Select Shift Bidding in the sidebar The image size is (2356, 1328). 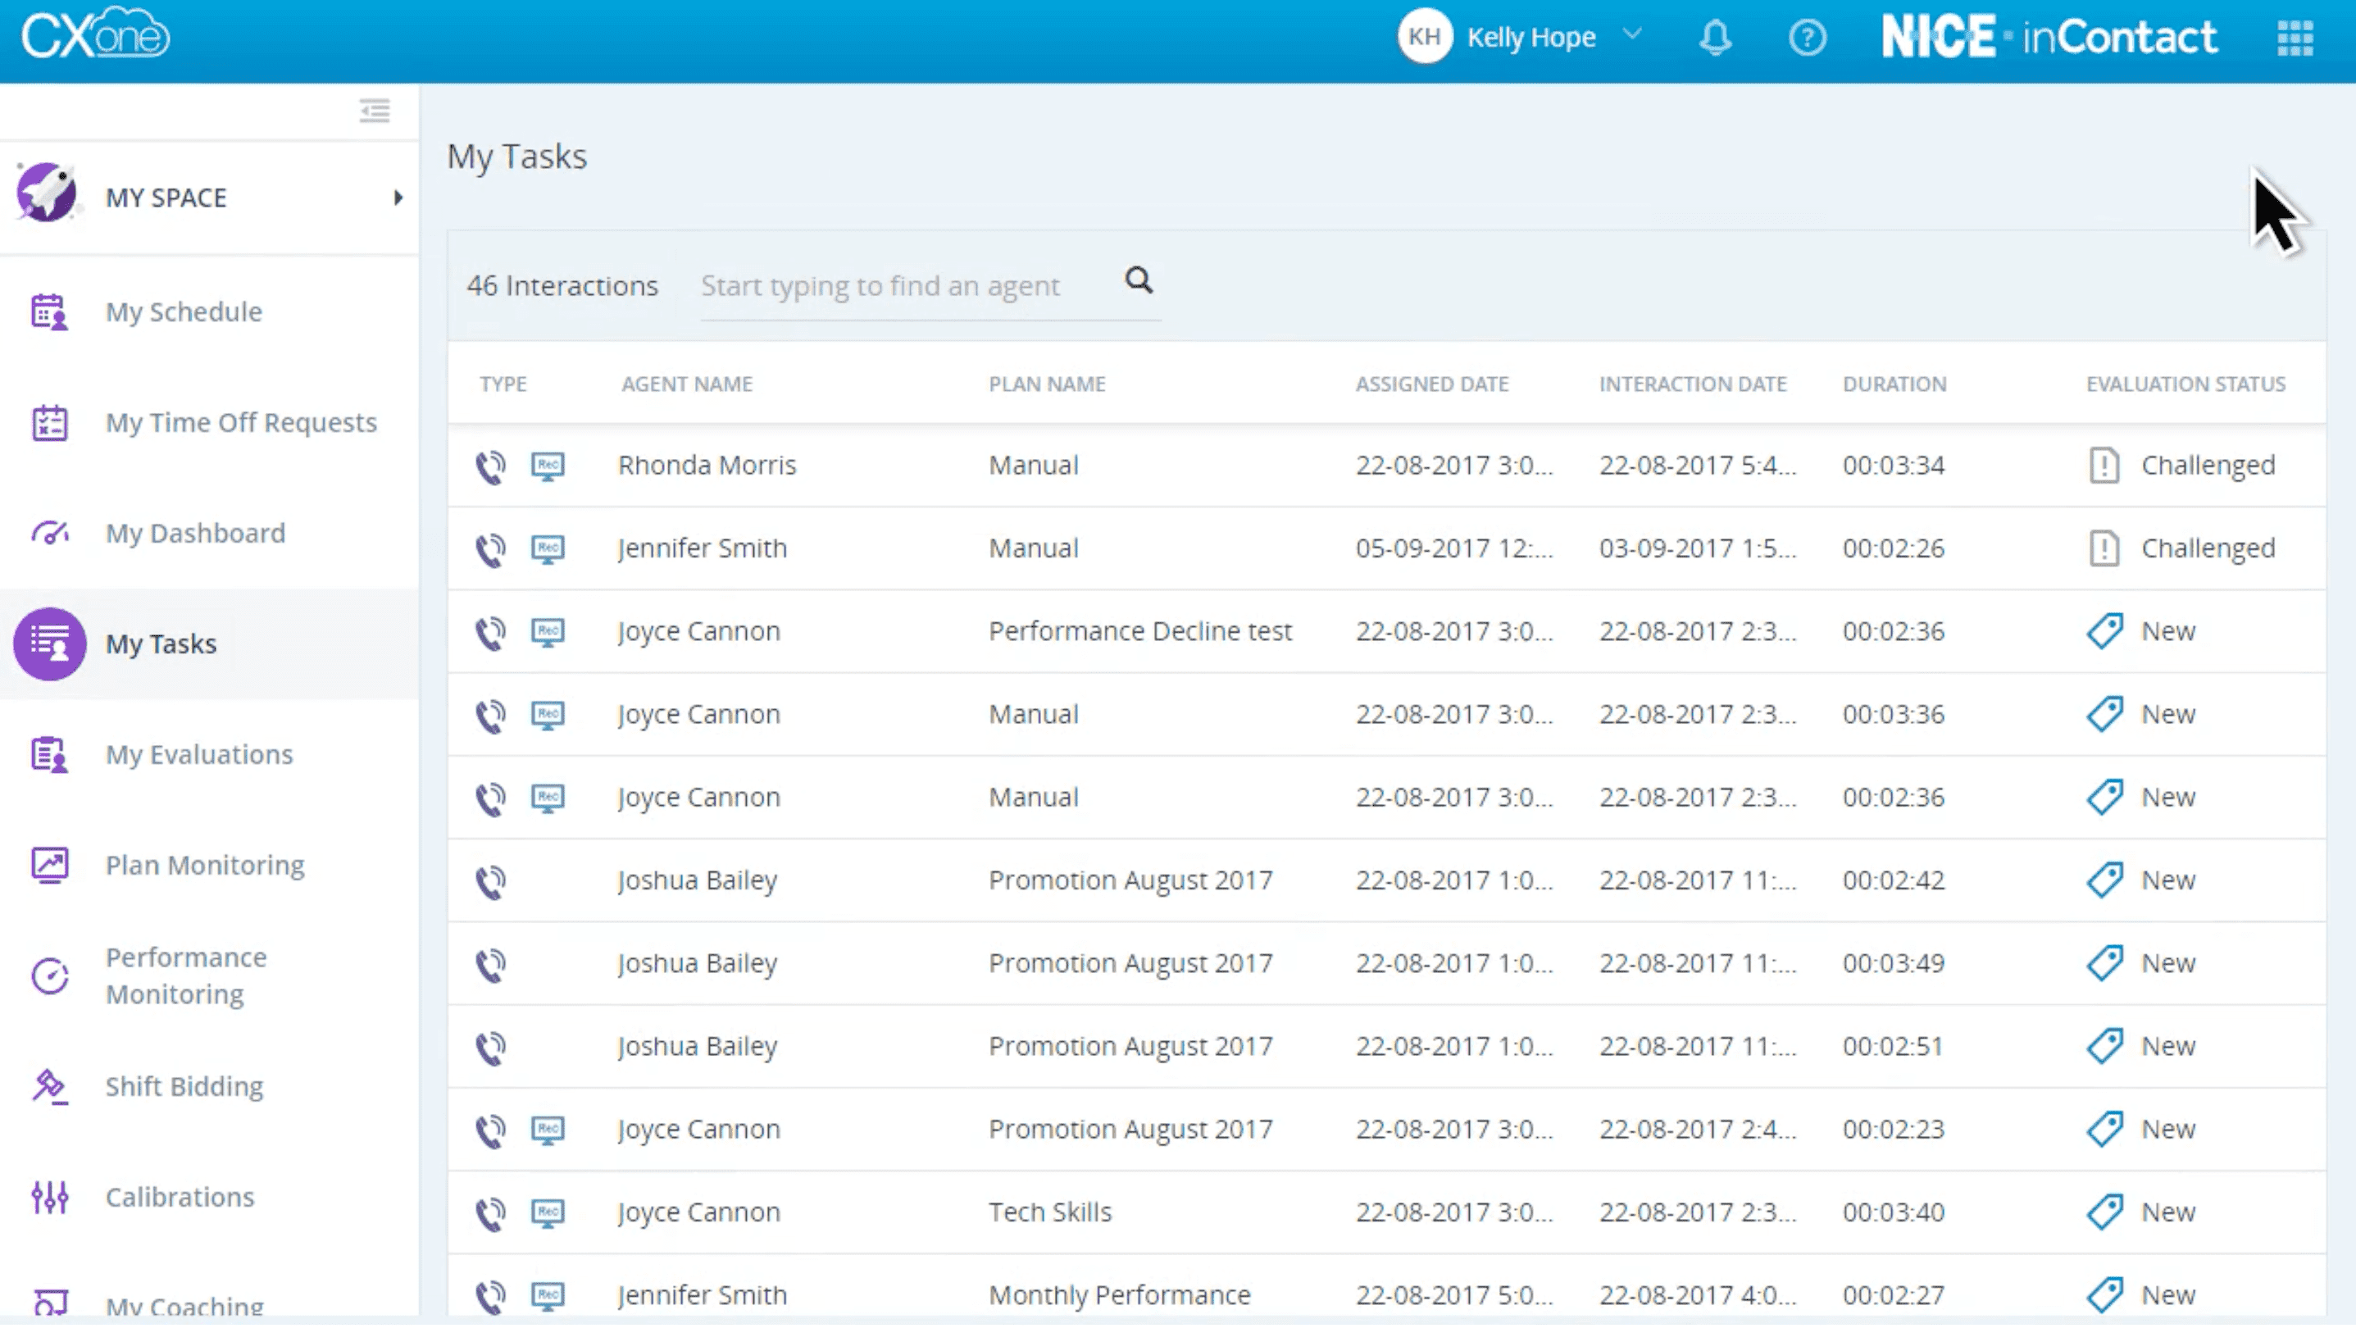(x=184, y=1086)
